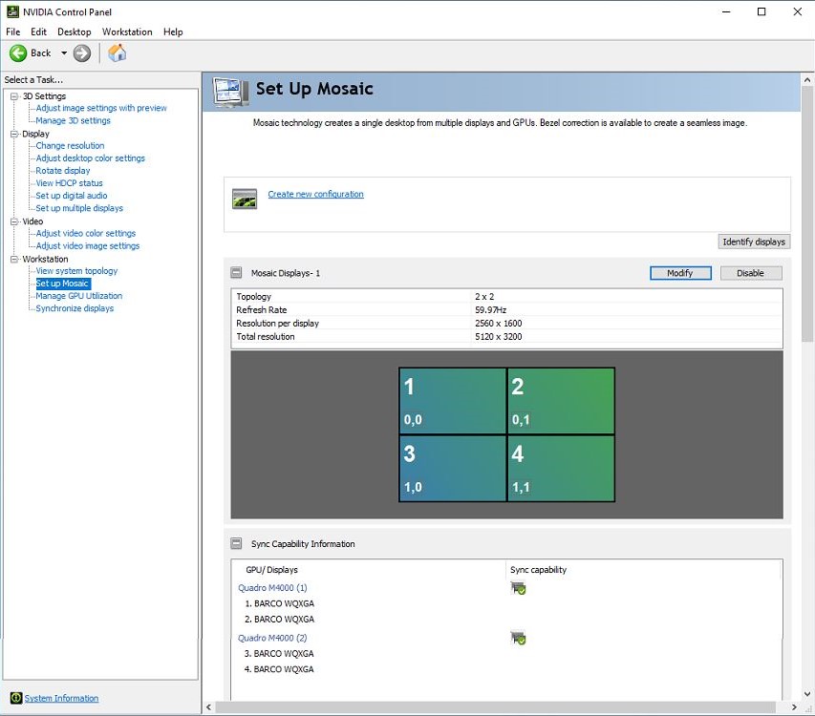Viewport: 815px width, 716px height.
Task: Open Set up multiple displays task
Action: coord(79,208)
